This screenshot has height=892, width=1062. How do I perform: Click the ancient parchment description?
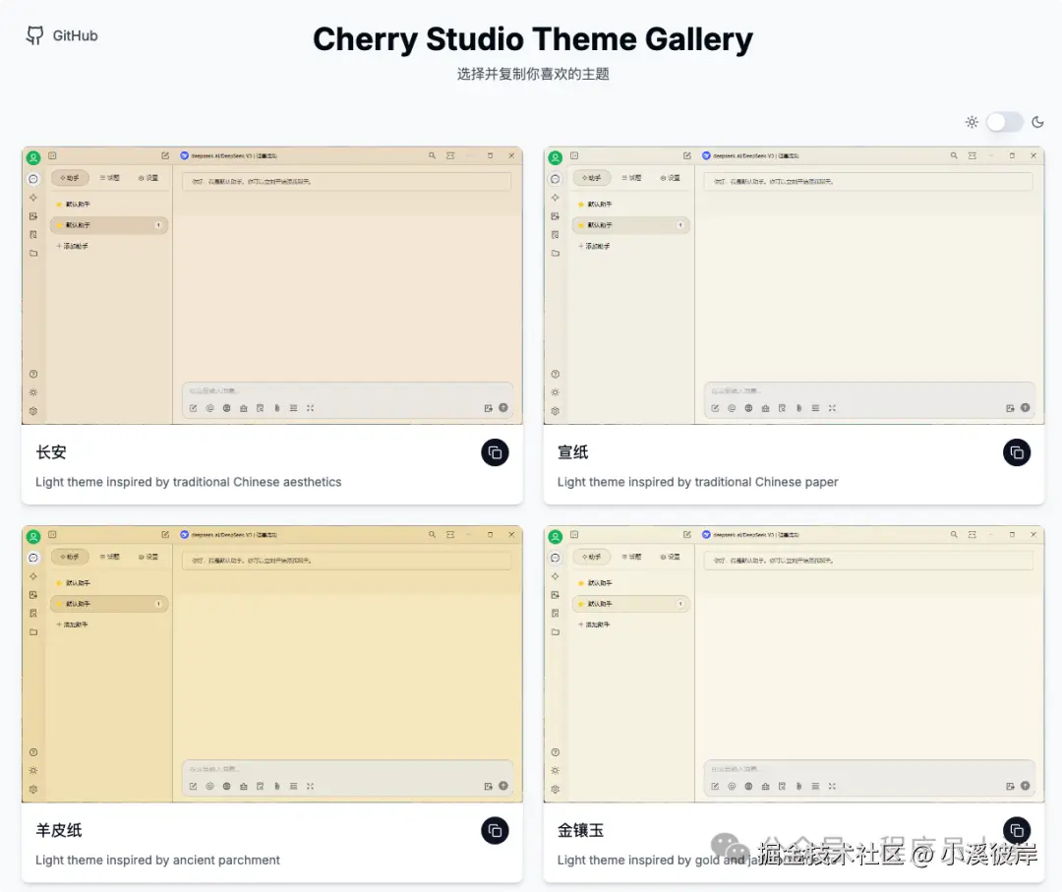coord(157,860)
